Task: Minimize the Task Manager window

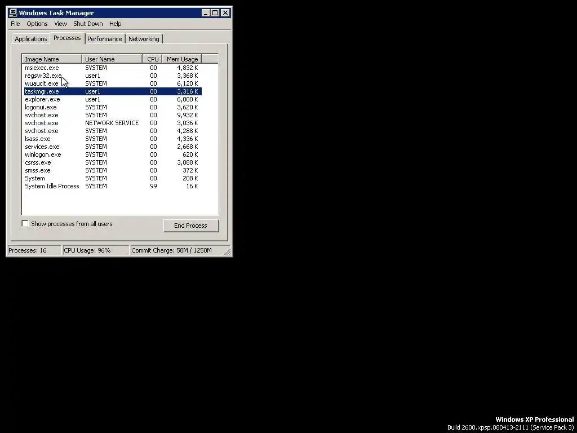Action: tap(206, 13)
